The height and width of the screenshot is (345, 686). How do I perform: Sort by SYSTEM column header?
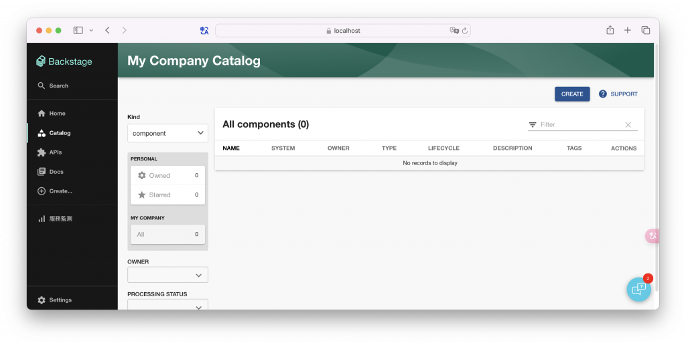(283, 148)
